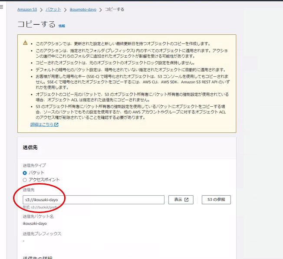
Task: Go to Amazon S3 breadcrumb link
Action: 27,9
